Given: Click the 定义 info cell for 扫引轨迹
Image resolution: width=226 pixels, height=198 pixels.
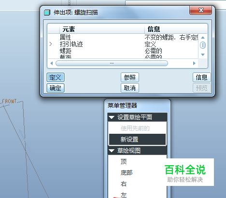Looking at the screenshot, I should [150, 44].
